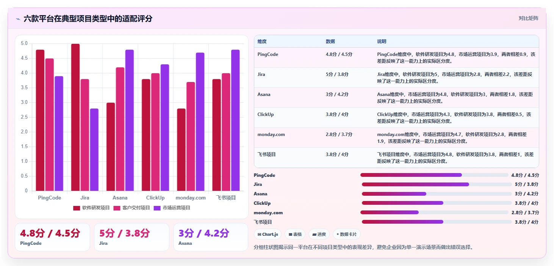Click PingCode's dark red 软件研发项目 bar
Viewport: 554px width, 266px height.
[x=40, y=120]
